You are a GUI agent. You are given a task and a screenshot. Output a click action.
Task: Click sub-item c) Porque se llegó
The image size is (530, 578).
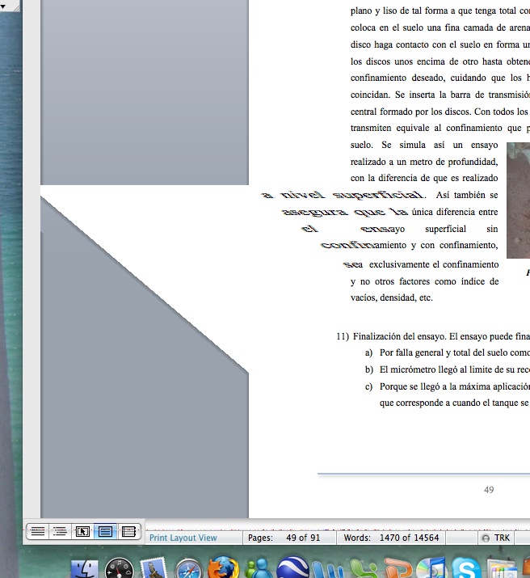447,386
